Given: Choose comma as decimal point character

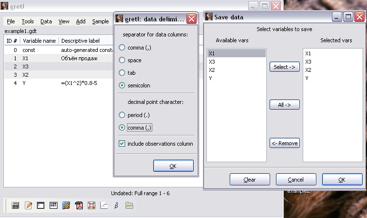Looking at the screenshot, I should (122, 127).
